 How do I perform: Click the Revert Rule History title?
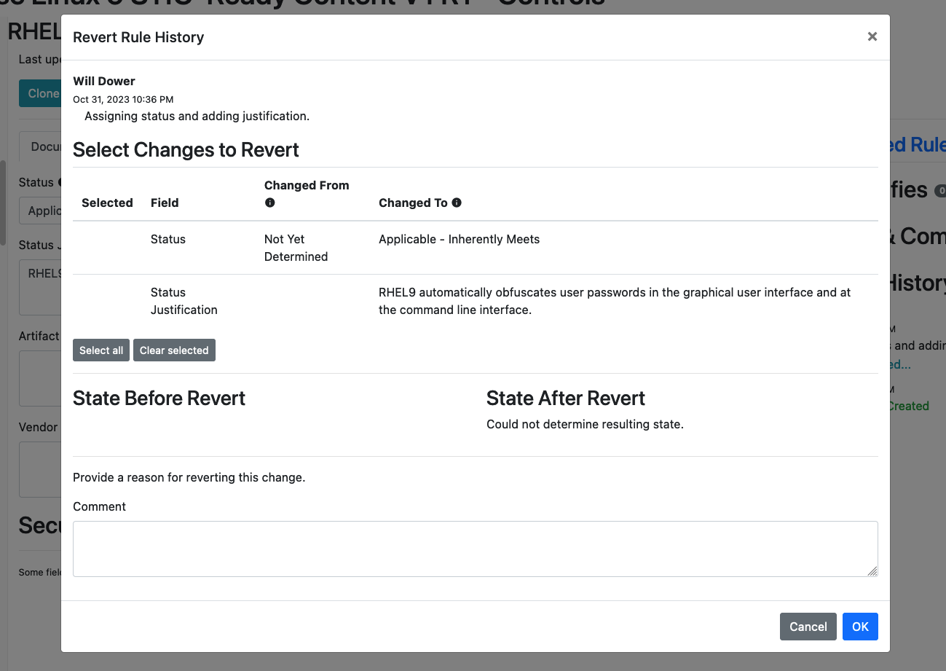click(x=138, y=37)
